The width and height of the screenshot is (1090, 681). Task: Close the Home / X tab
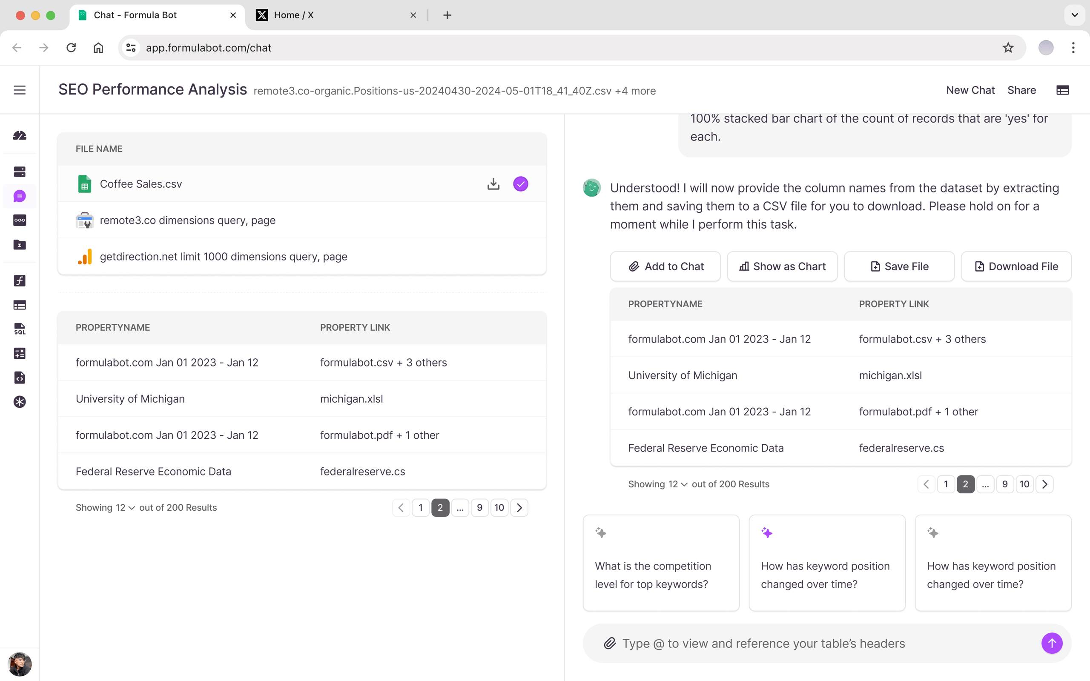tap(413, 15)
